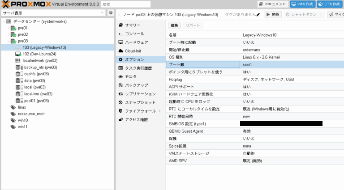Click VMを作成 button

[302, 4]
